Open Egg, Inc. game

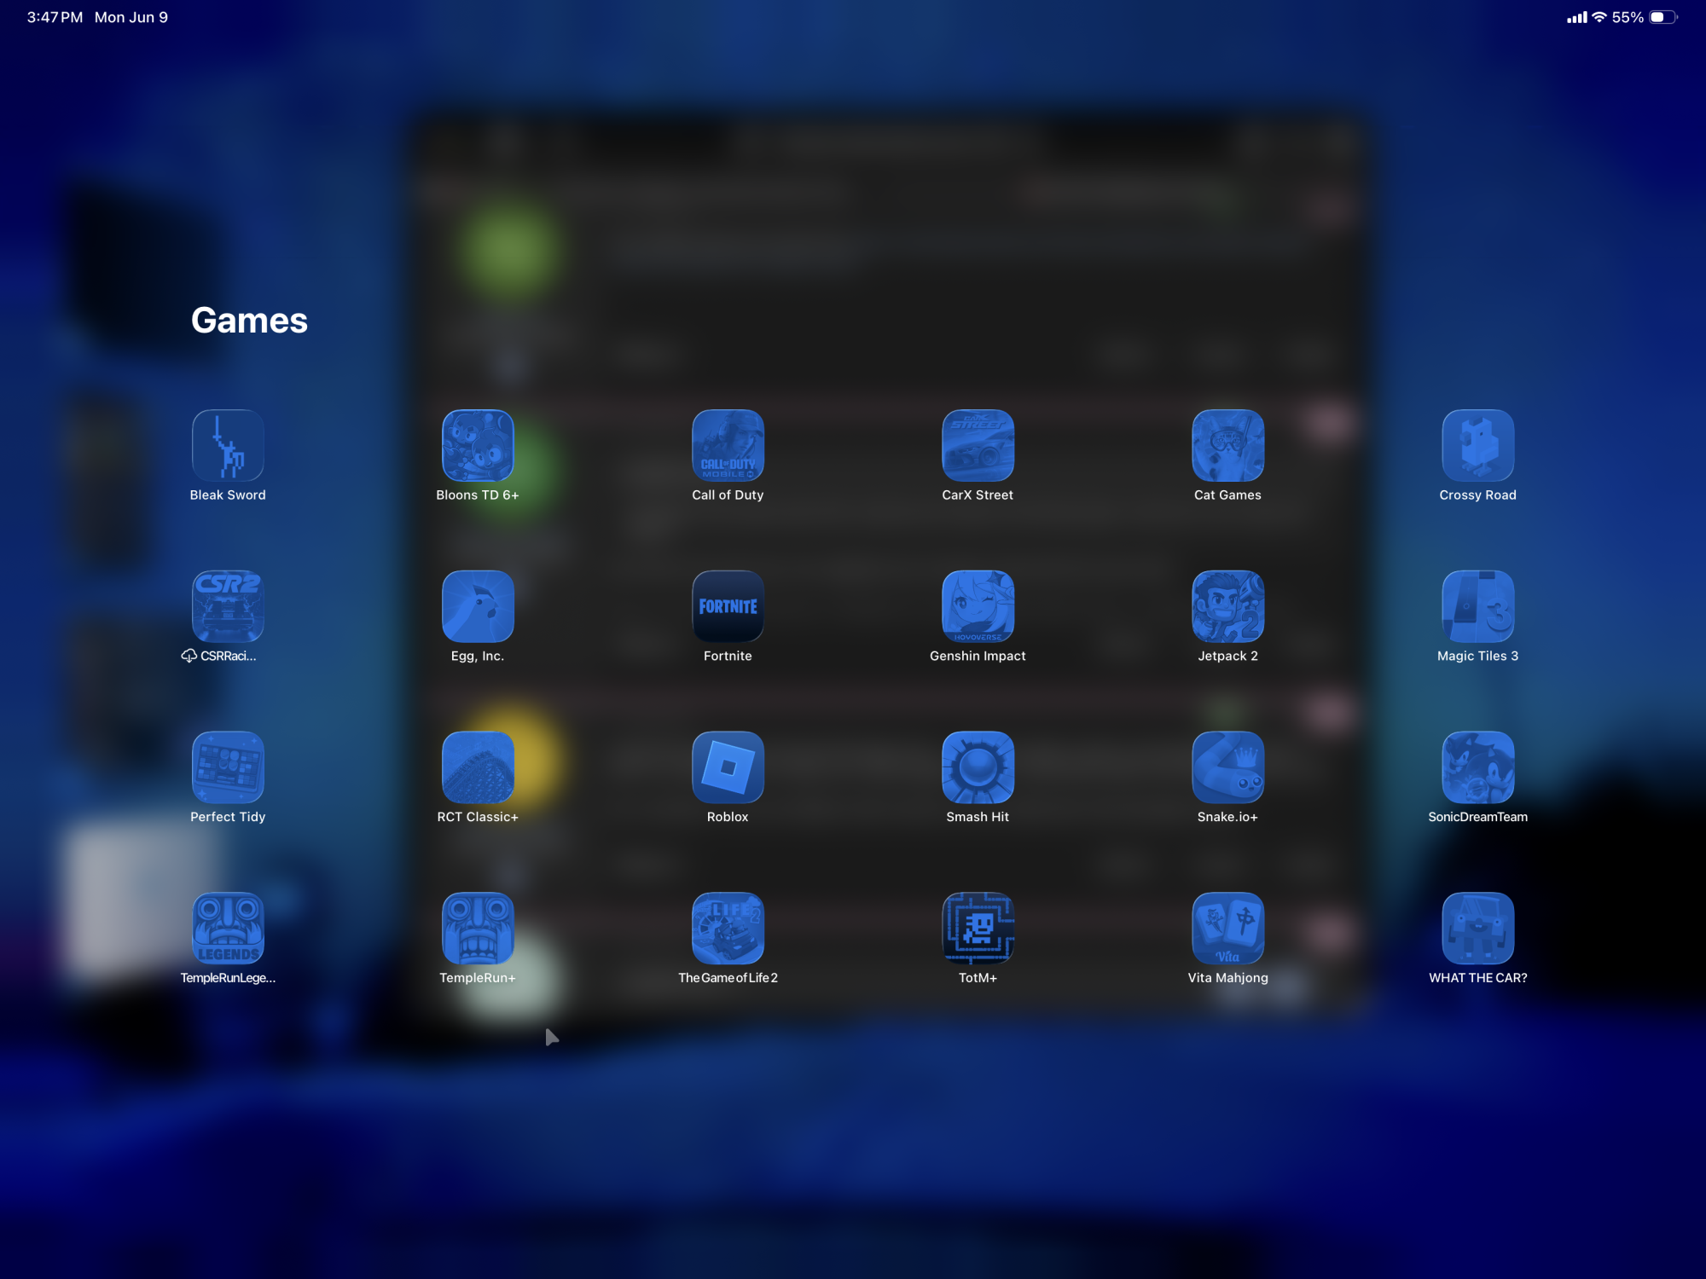click(478, 606)
